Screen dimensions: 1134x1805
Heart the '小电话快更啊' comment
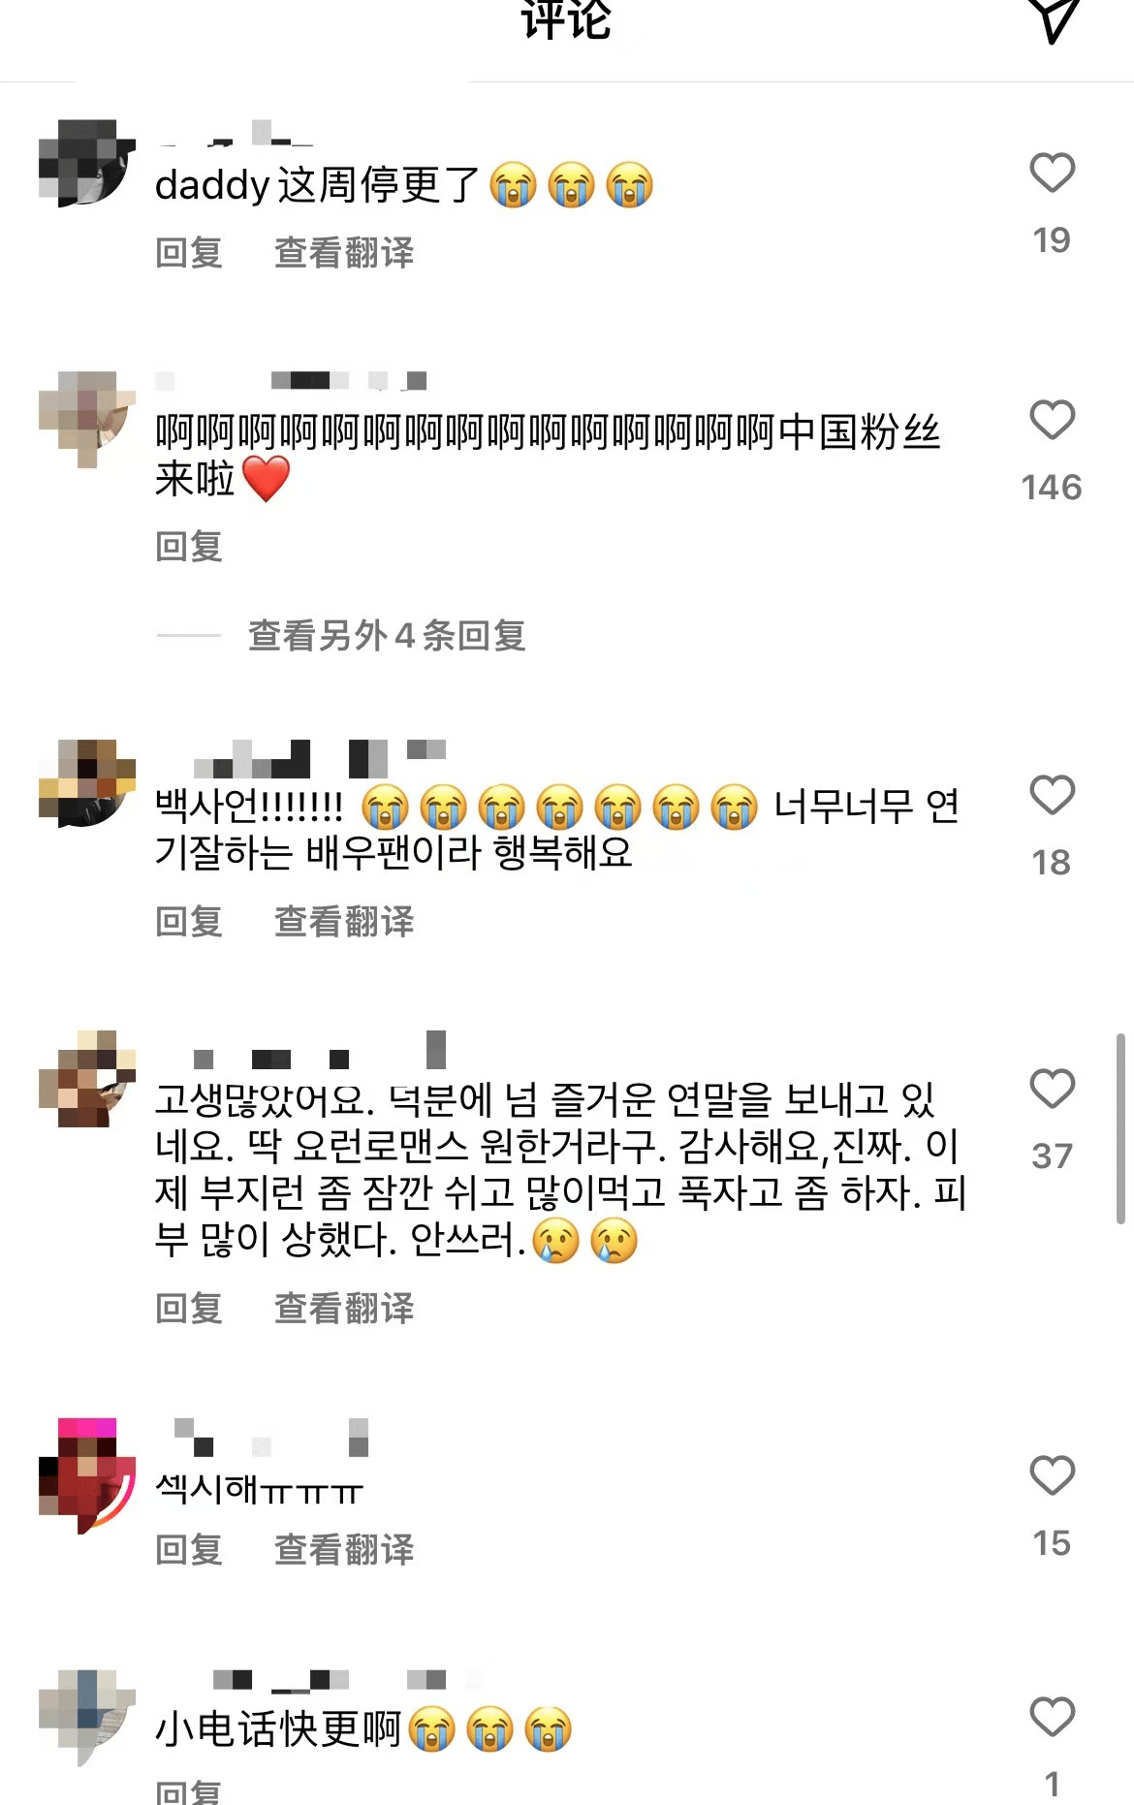1052,1718
